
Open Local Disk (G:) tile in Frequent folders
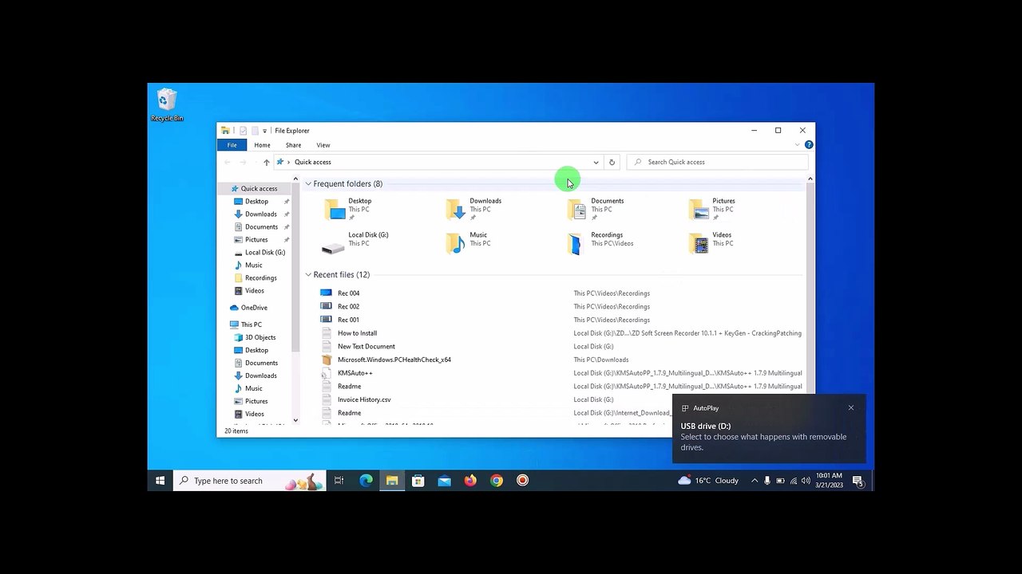pyautogui.click(x=355, y=243)
